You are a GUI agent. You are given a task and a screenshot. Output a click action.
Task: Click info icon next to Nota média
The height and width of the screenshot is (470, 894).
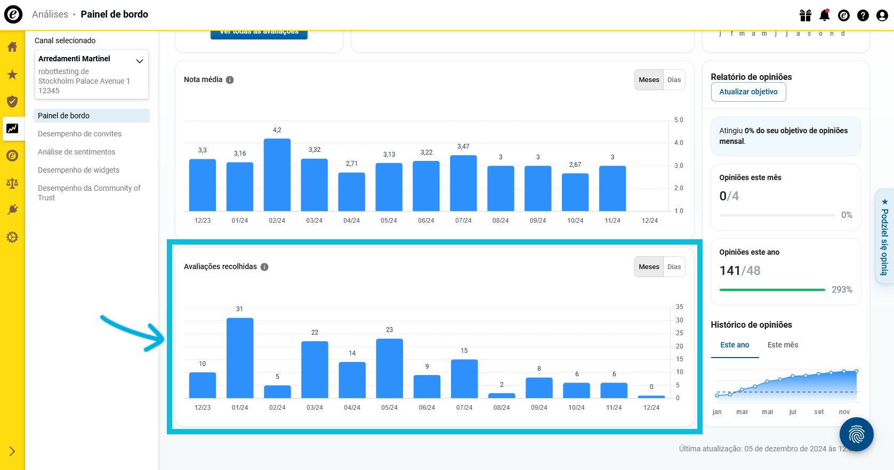(x=230, y=80)
